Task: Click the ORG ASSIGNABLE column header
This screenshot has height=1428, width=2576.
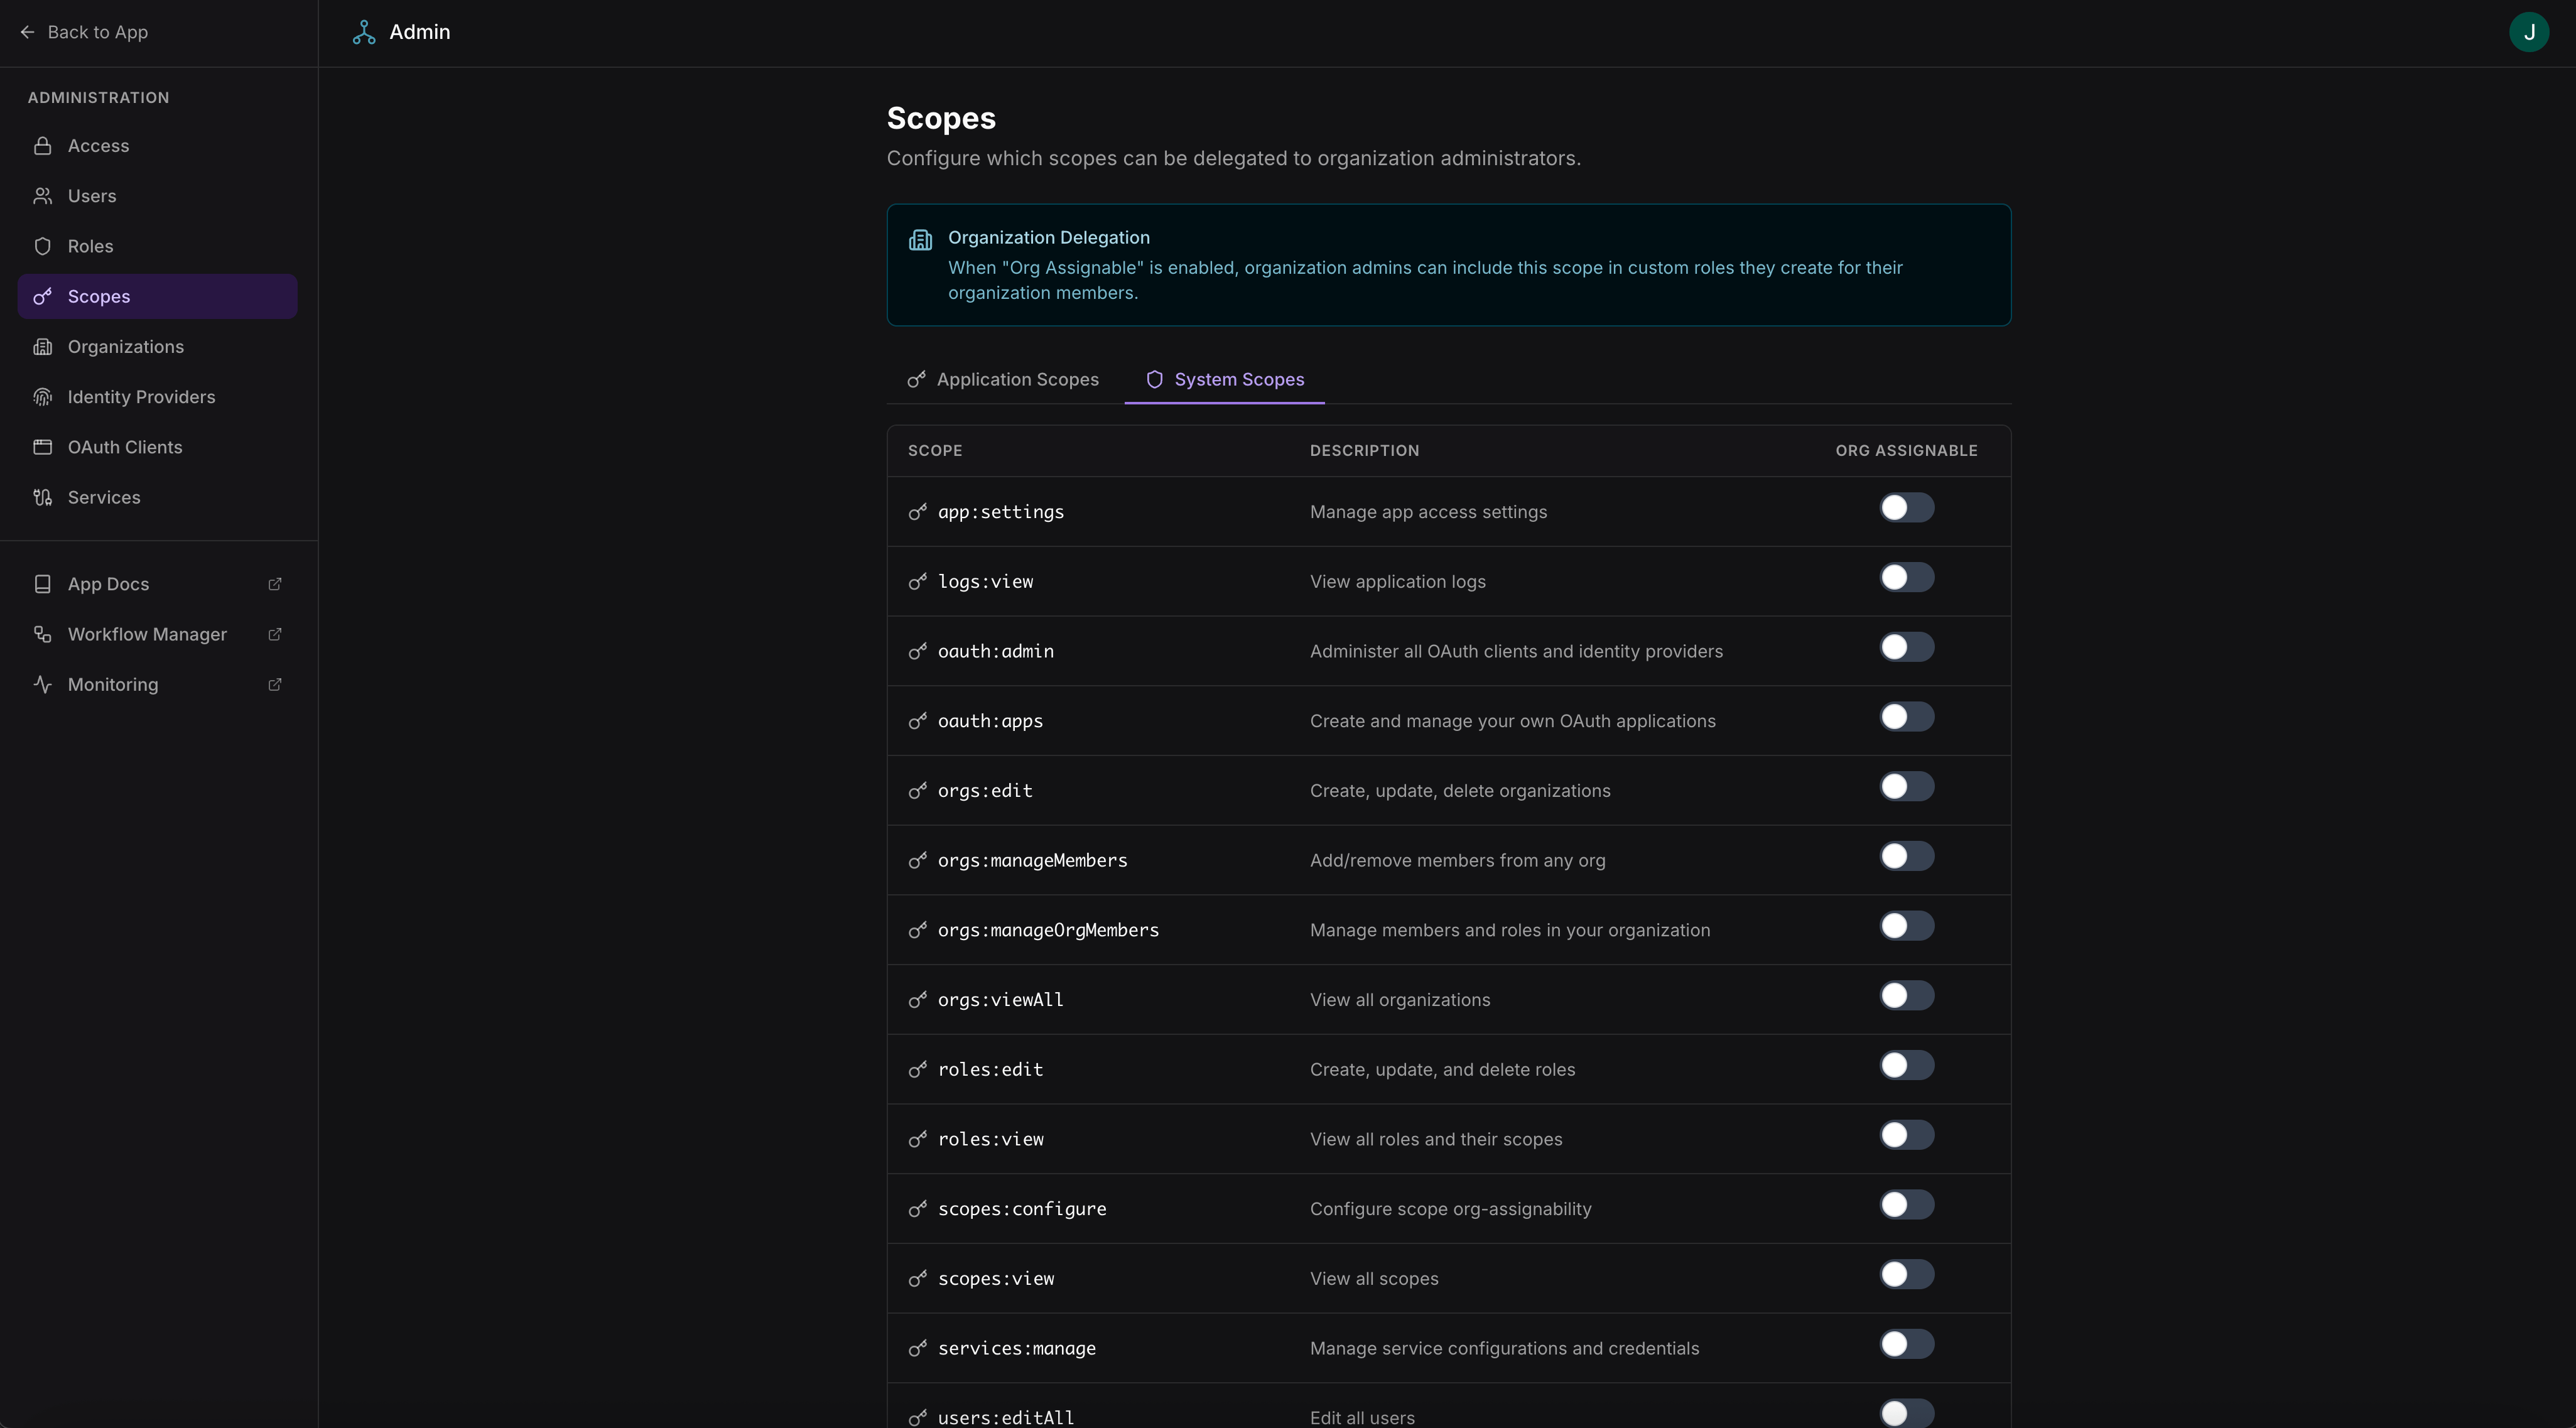Action: point(1906,451)
